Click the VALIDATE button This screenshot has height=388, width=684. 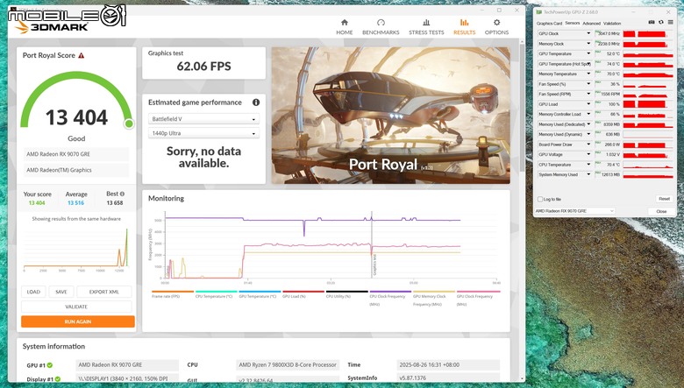coord(76,307)
